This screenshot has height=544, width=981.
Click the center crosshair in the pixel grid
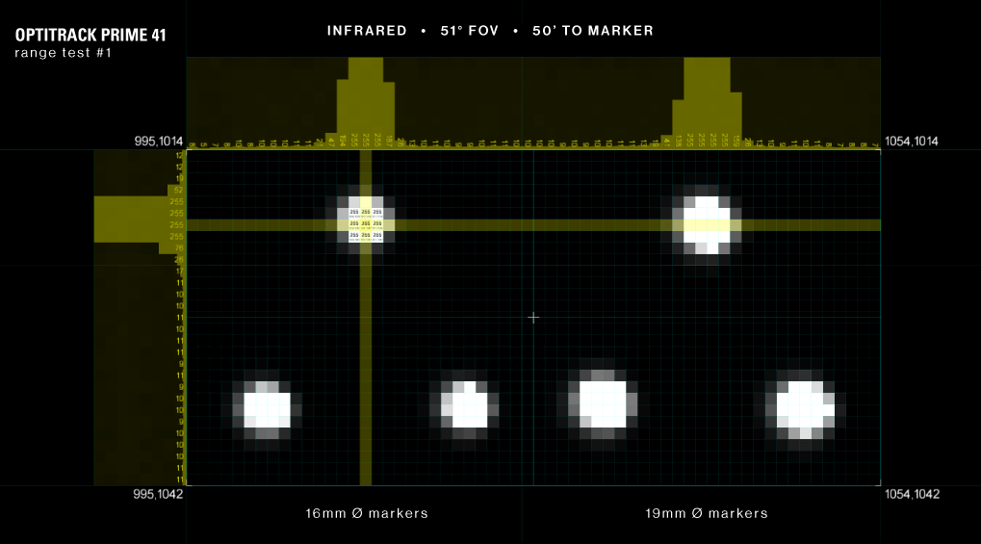pos(533,317)
